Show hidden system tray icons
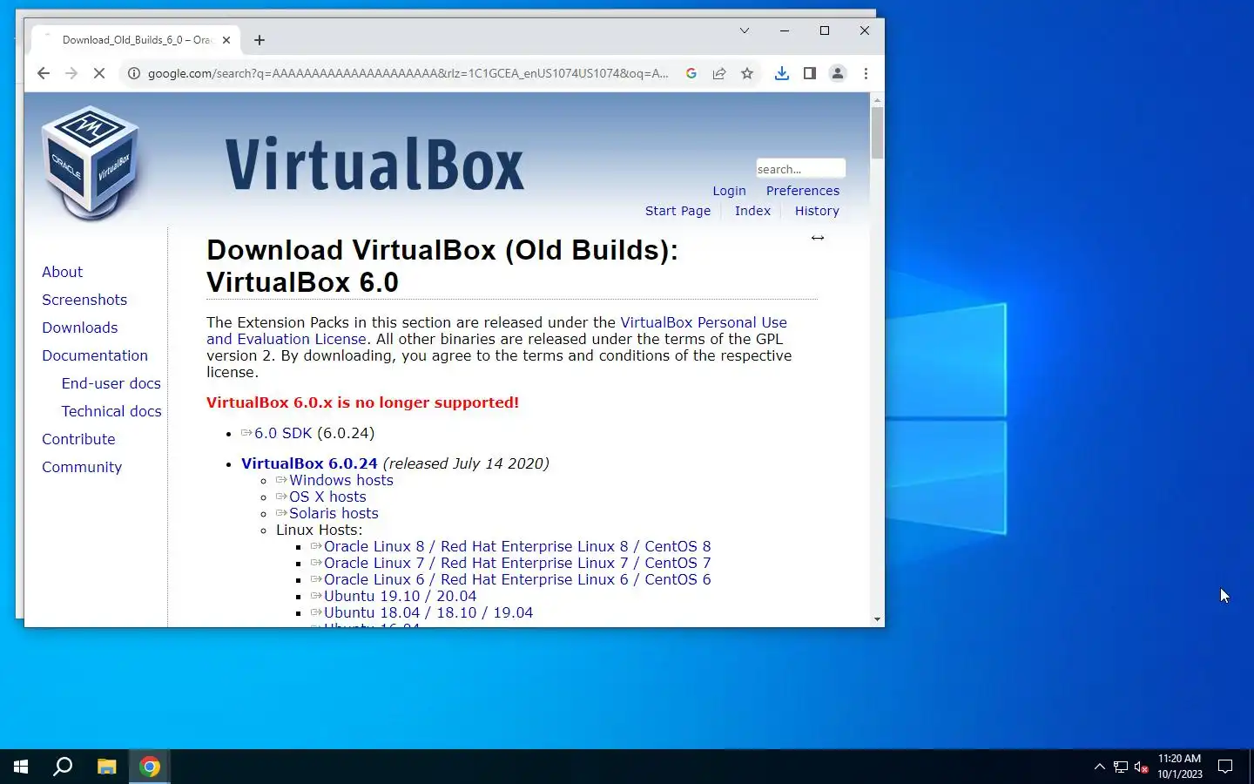This screenshot has width=1254, height=784. coord(1099,767)
